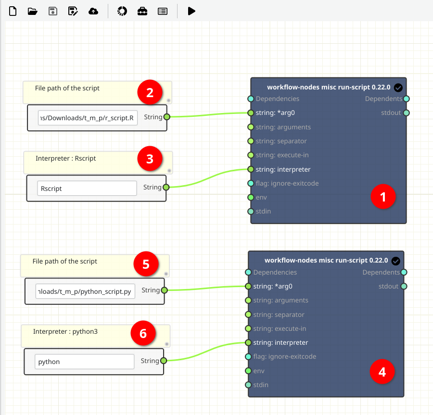Click the cloud upload icon
This screenshot has width=433, height=415.
coord(93,12)
